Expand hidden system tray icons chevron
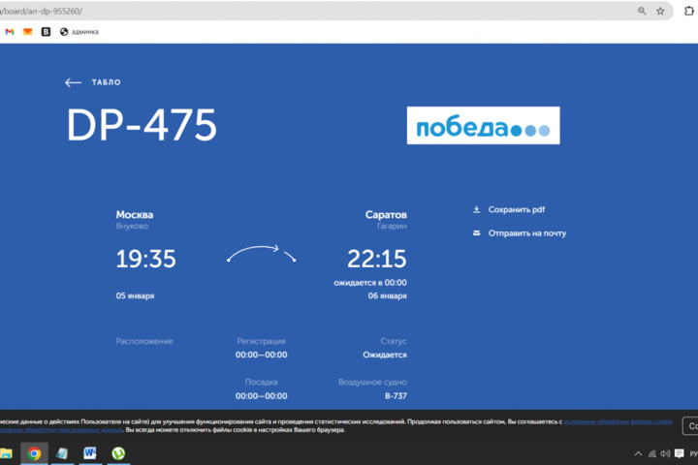698x465 pixels. point(637,453)
